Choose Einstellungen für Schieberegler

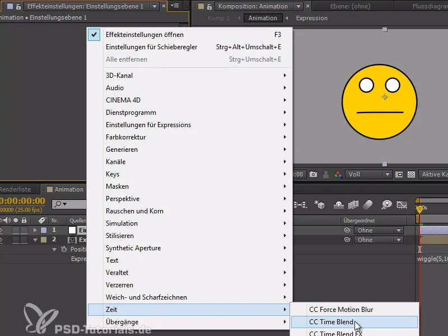tap(190, 47)
